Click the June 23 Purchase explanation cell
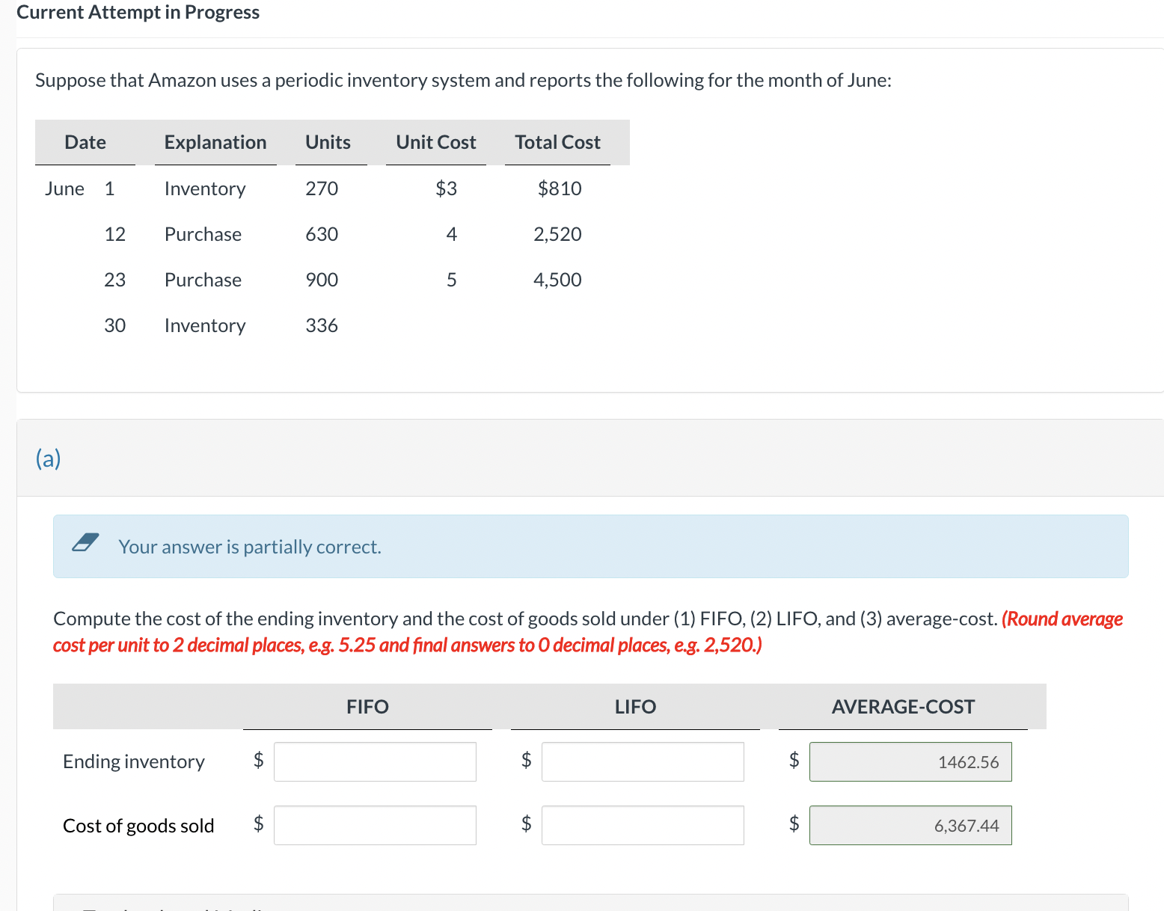The image size is (1164, 911). pyautogui.click(x=203, y=280)
